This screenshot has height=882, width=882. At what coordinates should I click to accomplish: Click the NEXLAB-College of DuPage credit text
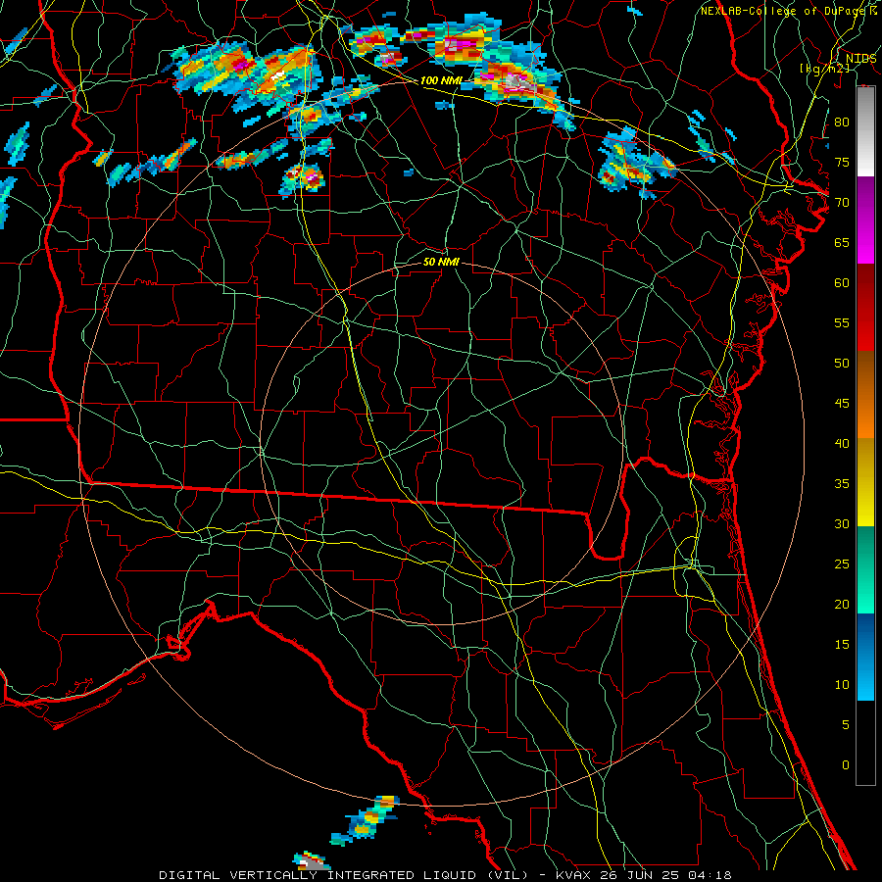pyautogui.click(x=785, y=11)
